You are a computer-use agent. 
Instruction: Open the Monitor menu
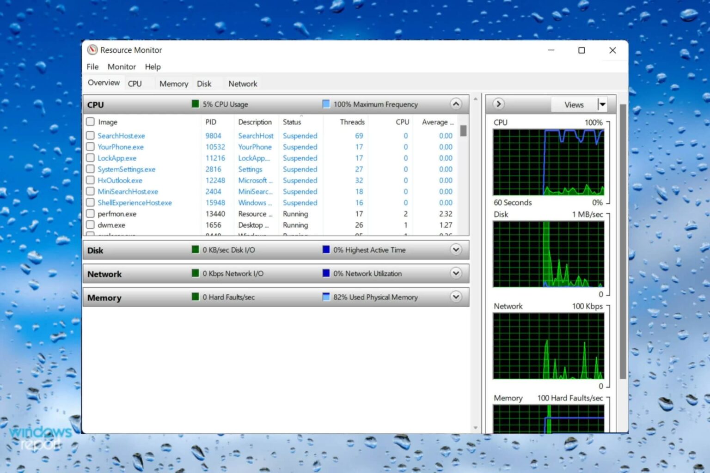(x=121, y=67)
